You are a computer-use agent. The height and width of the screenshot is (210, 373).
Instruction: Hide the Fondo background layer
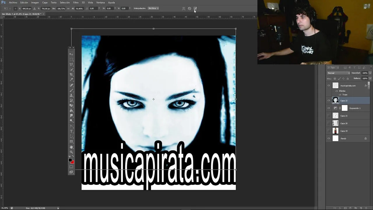tap(329, 139)
